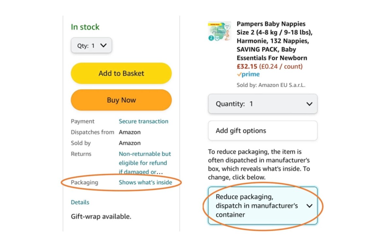Click the Sold by: Amazon EU S.a.r.L. text
385x242 pixels.
pyautogui.click(x=271, y=85)
